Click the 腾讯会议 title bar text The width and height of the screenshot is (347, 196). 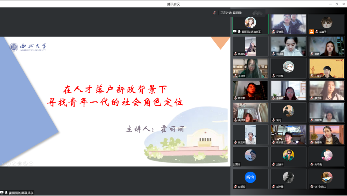point(173,4)
